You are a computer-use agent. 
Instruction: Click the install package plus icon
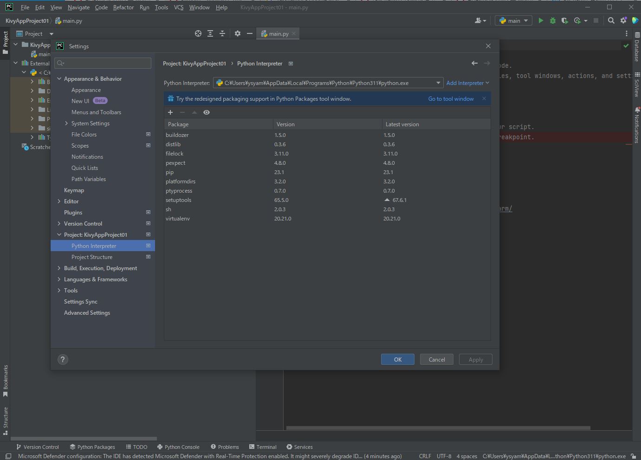[x=170, y=112]
